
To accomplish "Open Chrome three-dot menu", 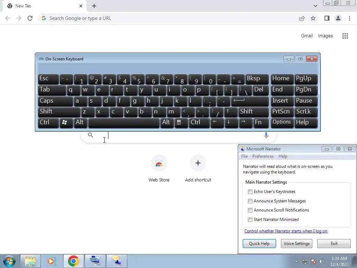I will [x=349, y=18].
